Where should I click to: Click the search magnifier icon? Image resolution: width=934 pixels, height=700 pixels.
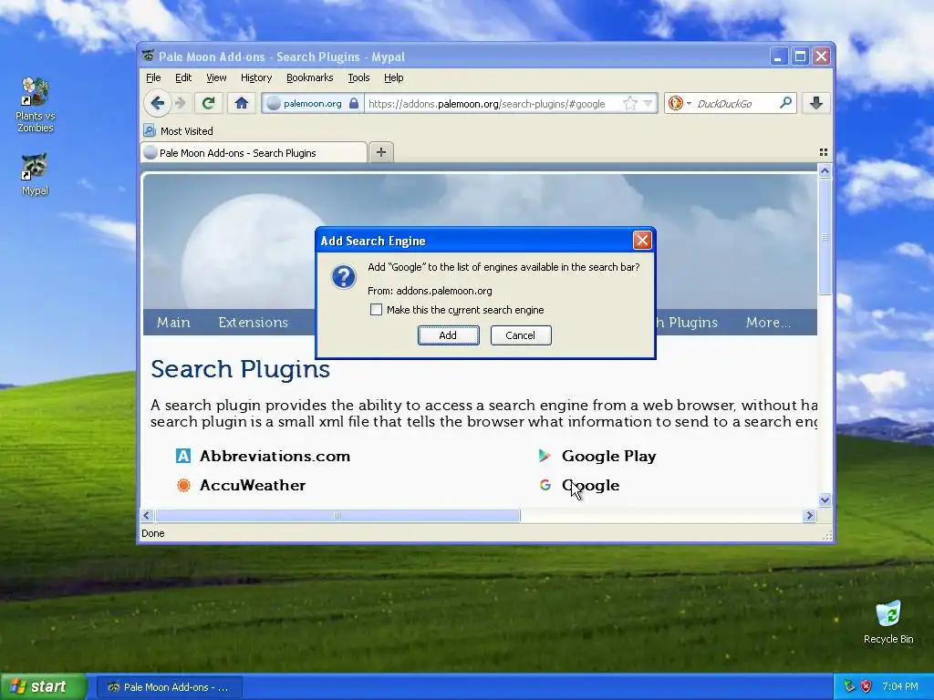[x=785, y=102]
